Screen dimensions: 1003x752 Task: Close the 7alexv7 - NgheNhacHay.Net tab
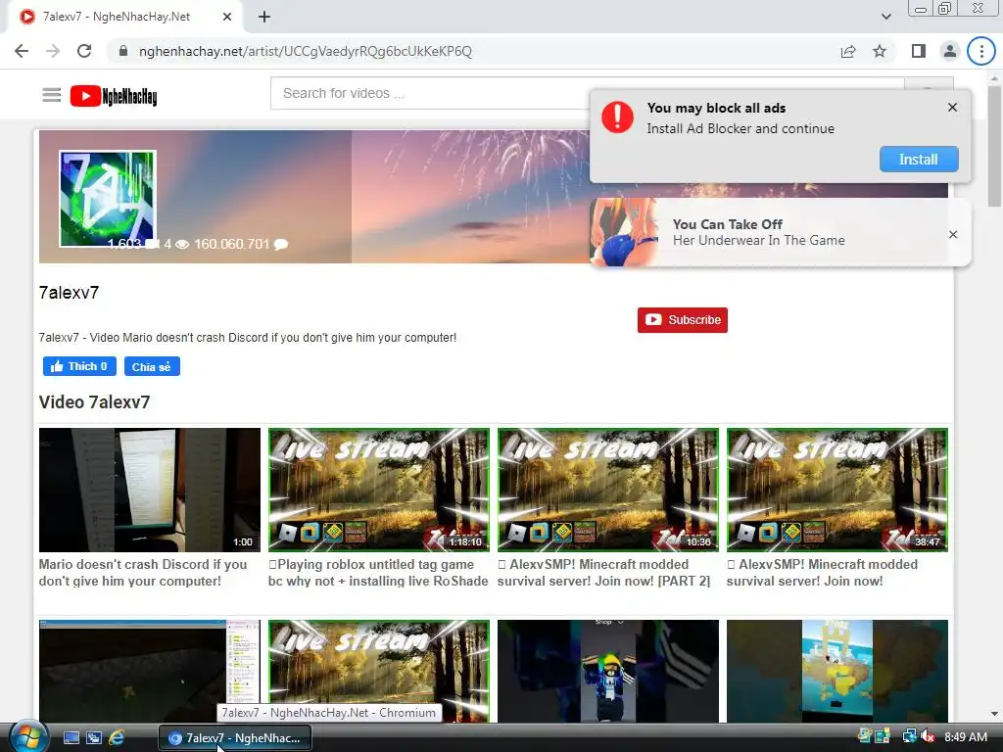(227, 17)
